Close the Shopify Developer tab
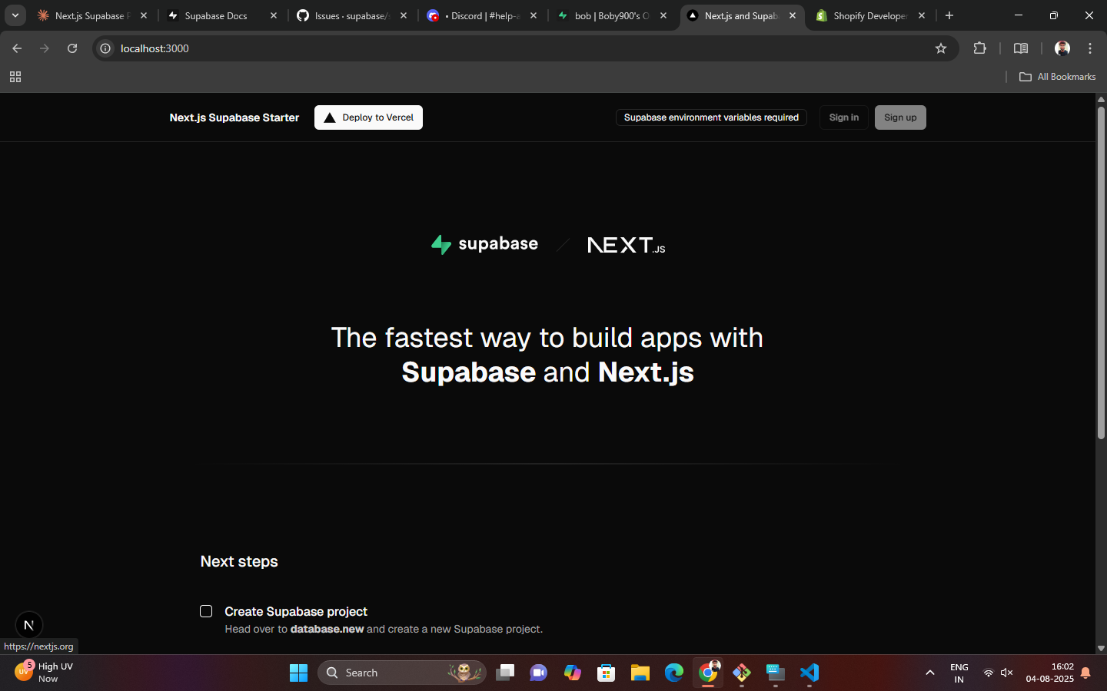Image resolution: width=1107 pixels, height=691 pixels. click(922, 15)
